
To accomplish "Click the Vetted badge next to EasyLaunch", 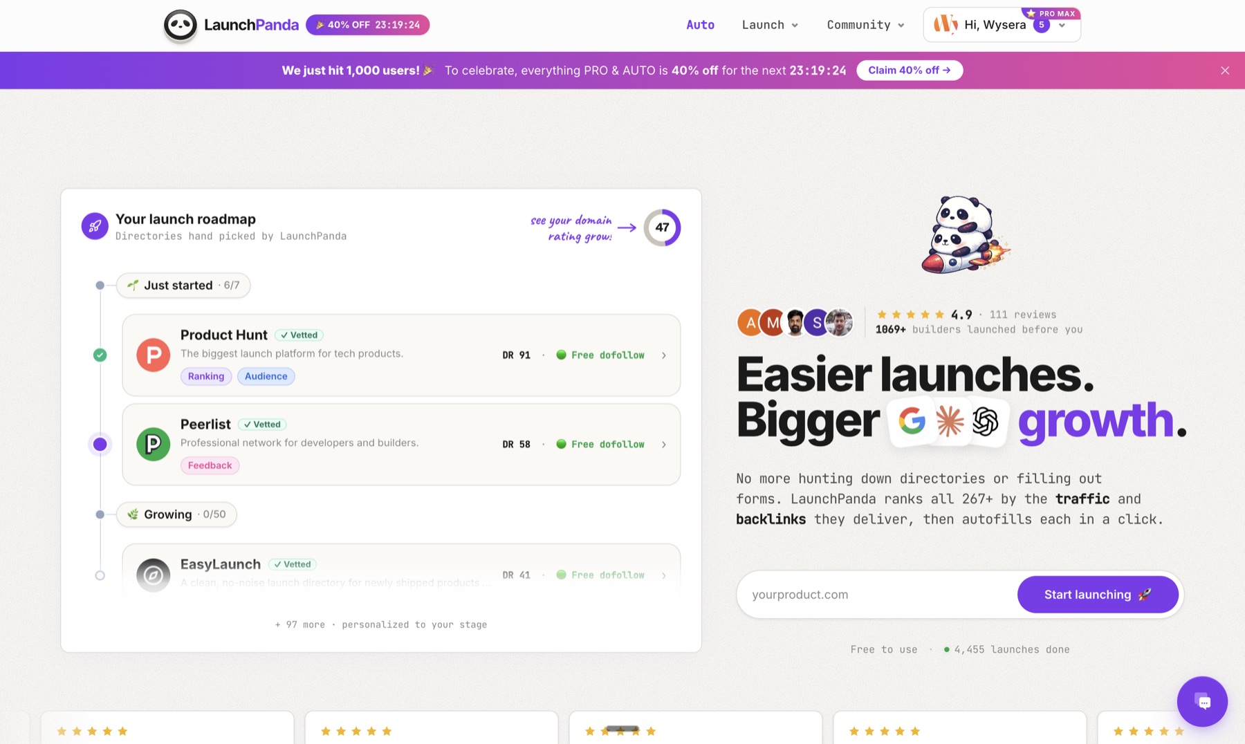I will click(292, 564).
